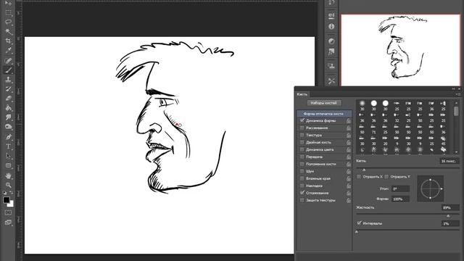Select the Type tool
The width and height of the screenshot is (464, 261).
click(8, 146)
